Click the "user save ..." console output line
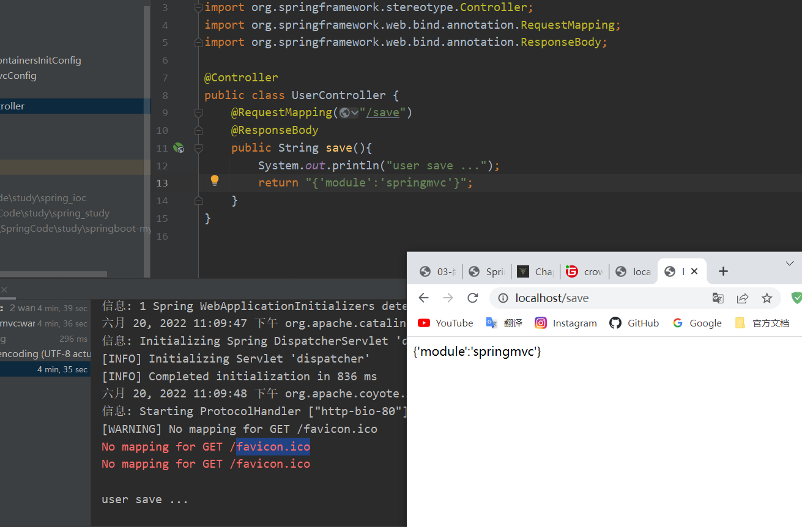 (145, 499)
